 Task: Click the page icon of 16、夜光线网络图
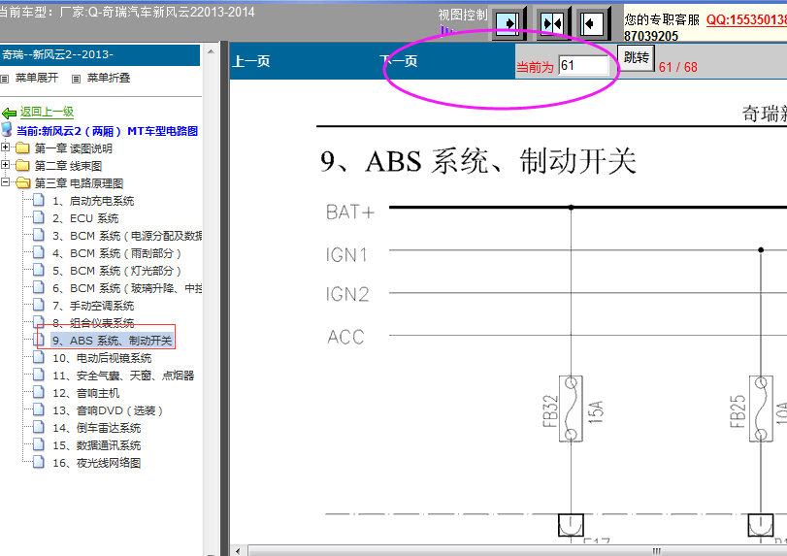click(39, 462)
